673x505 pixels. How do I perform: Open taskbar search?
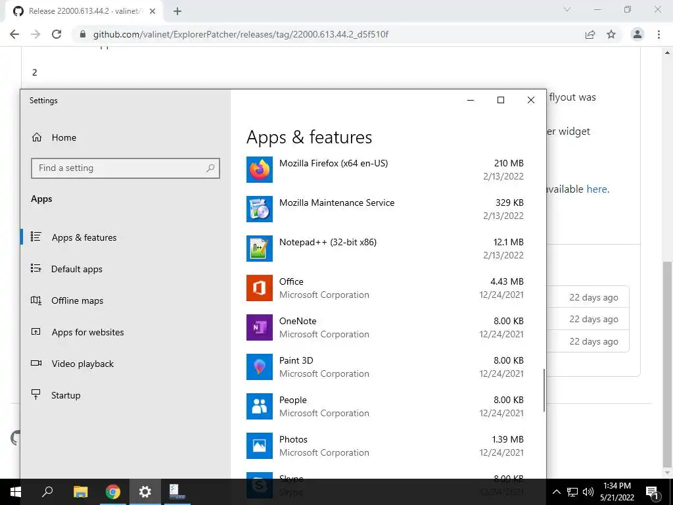pyautogui.click(x=47, y=492)
